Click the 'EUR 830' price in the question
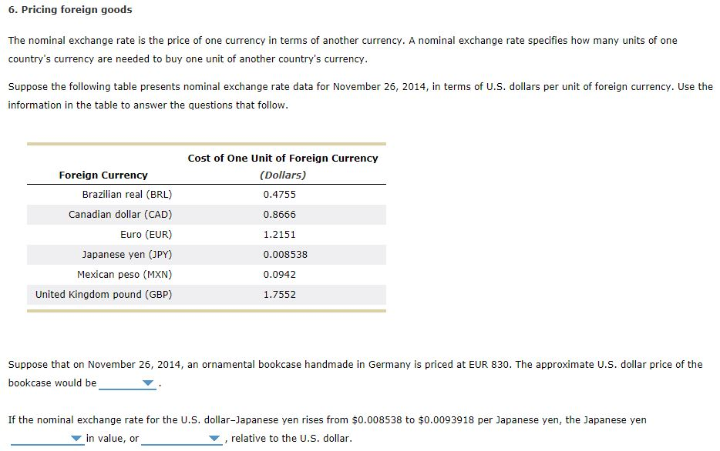The image size is (720, 451). pyautogui.click(x=490, y=365)
